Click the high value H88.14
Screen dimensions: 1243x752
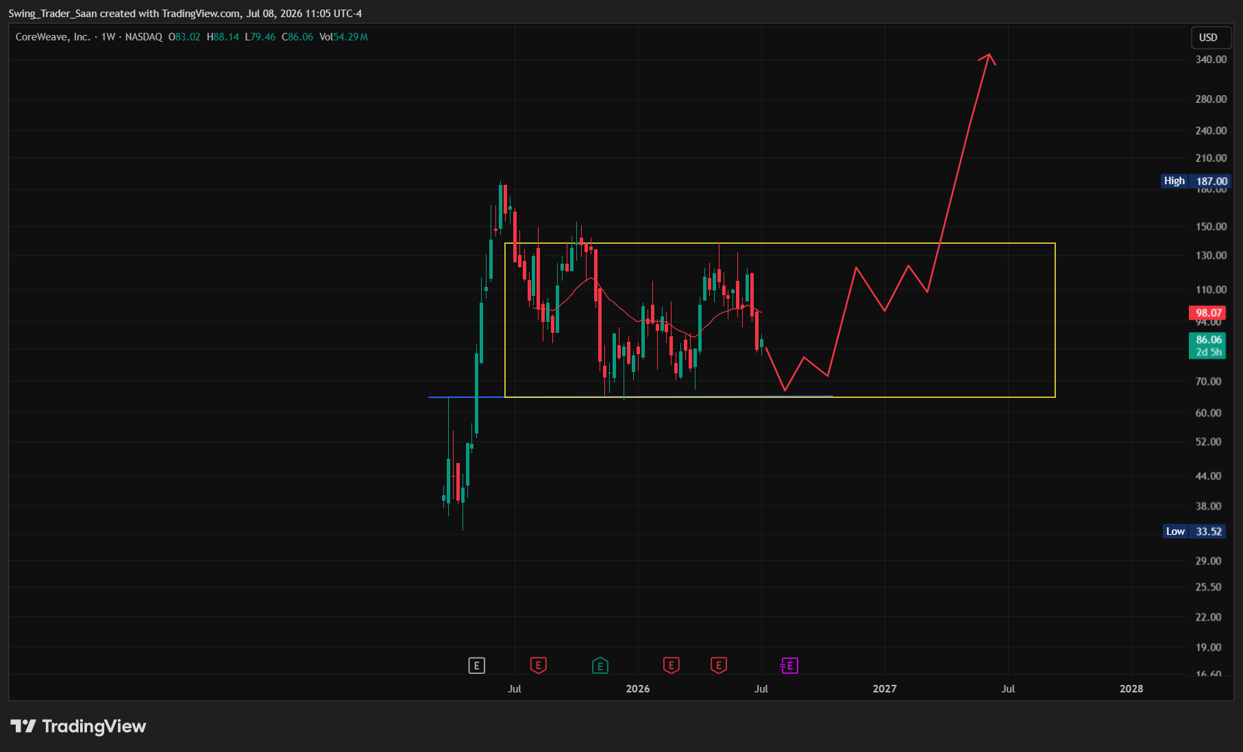223,37
